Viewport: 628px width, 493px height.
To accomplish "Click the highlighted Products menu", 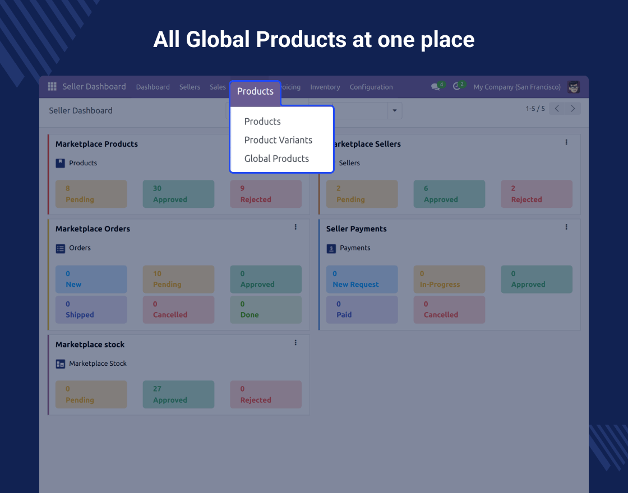I will pyautogui.click(x=255, y=91).
